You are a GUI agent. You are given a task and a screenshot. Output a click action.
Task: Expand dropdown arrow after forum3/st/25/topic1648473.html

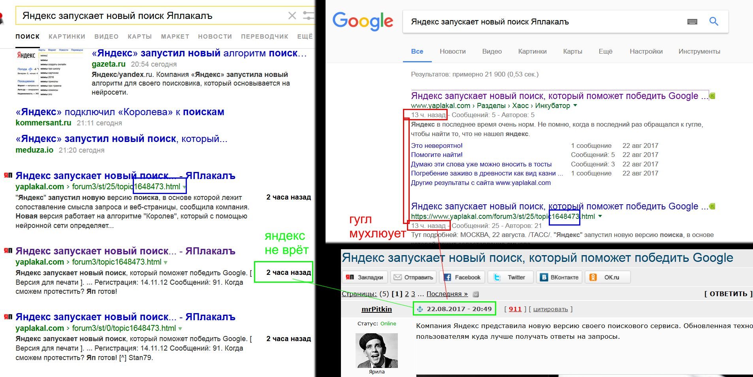(184, 187)
